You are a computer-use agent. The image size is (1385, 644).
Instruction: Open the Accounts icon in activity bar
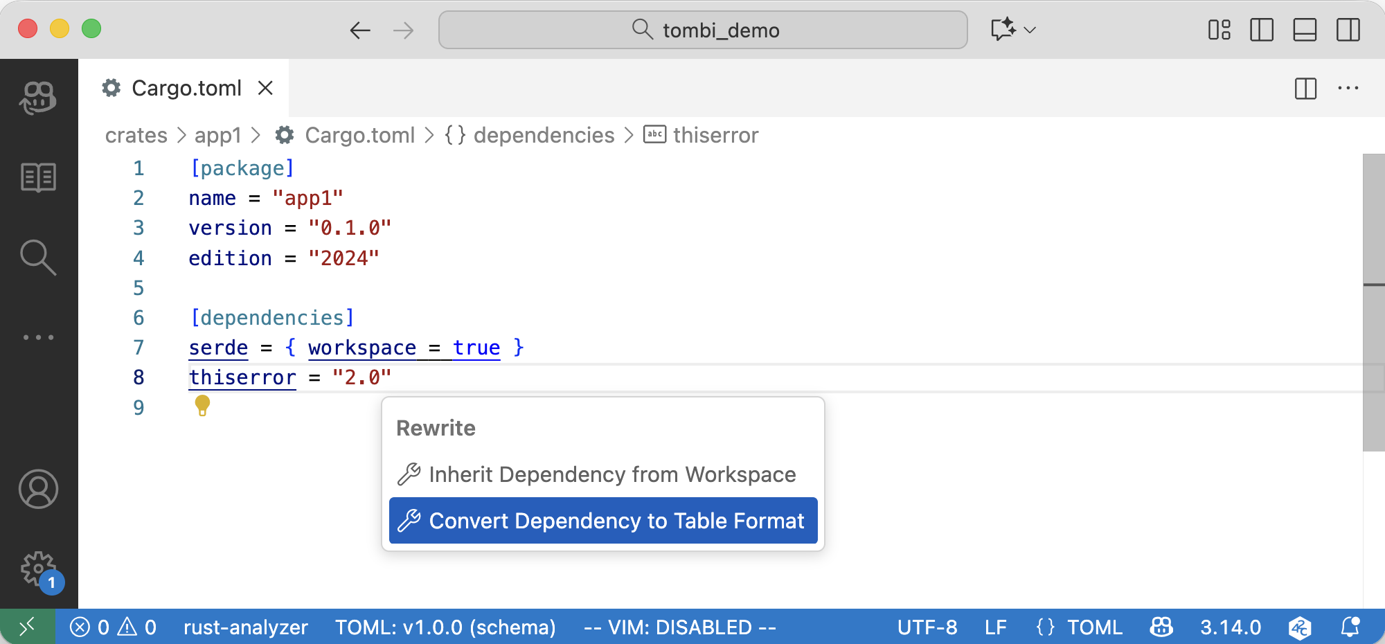pos(38,490)
